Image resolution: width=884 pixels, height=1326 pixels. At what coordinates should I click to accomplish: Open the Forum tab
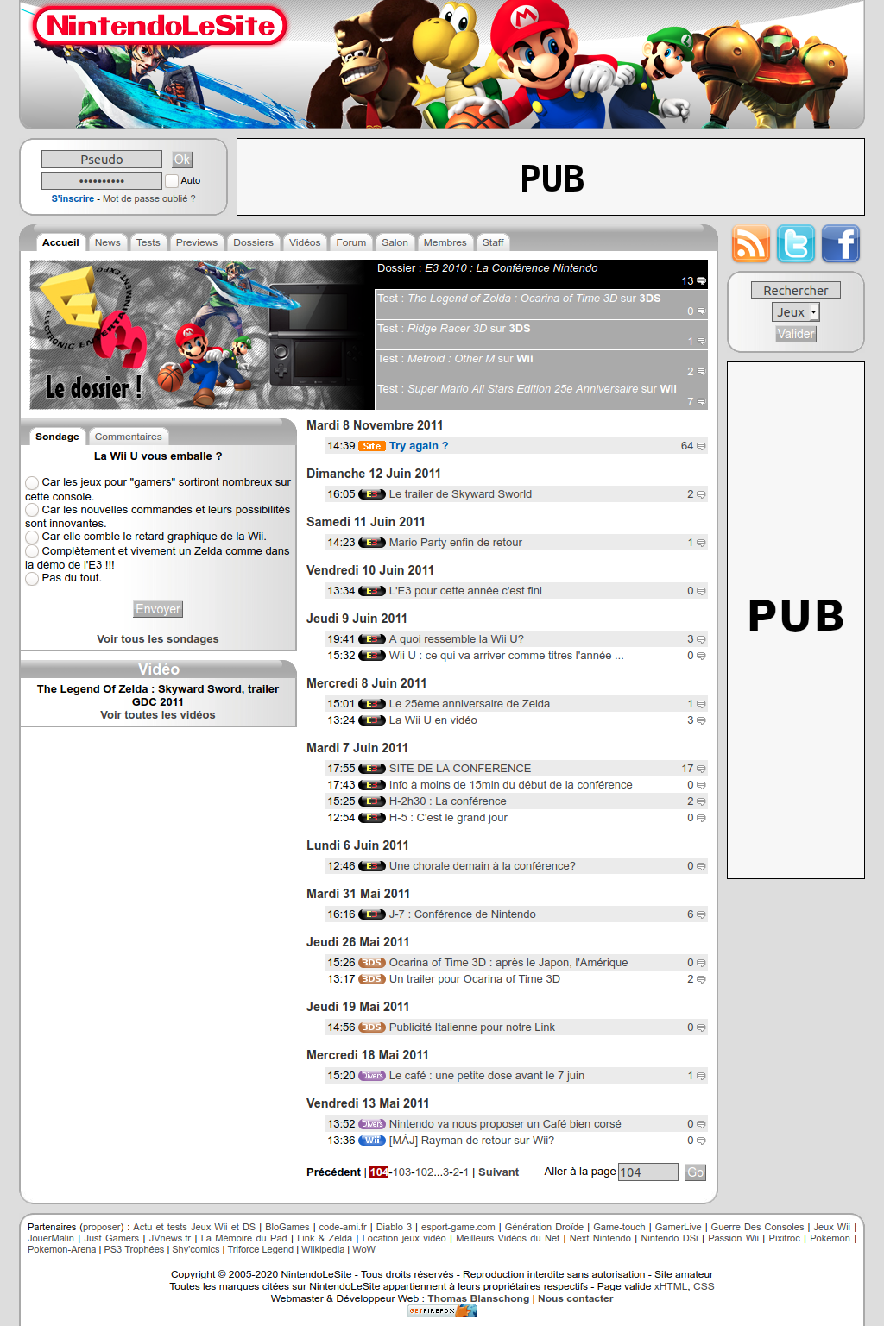coord(351,242)
